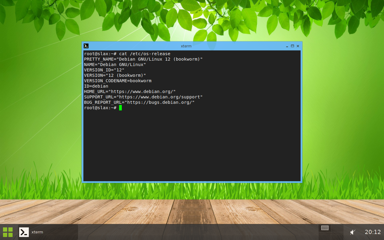This screenshot has height=240, width=384.
Task: Select the xterm window thumbnail in pager
Action: [x=325, y=228]
